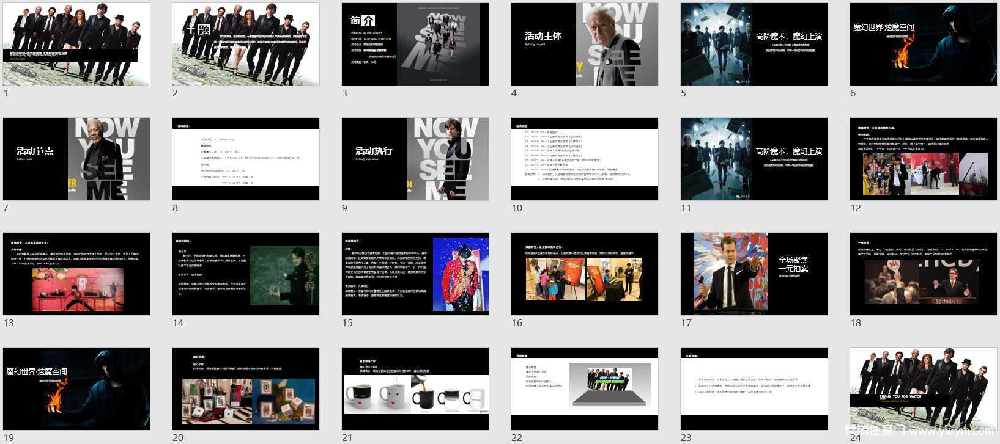Select slide 23 text list thumbnail
The image size is (1000, 444).
coord(754,388)
